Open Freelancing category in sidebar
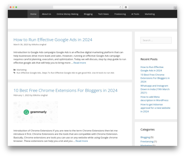Screen dimensions: 185x157 147,141
